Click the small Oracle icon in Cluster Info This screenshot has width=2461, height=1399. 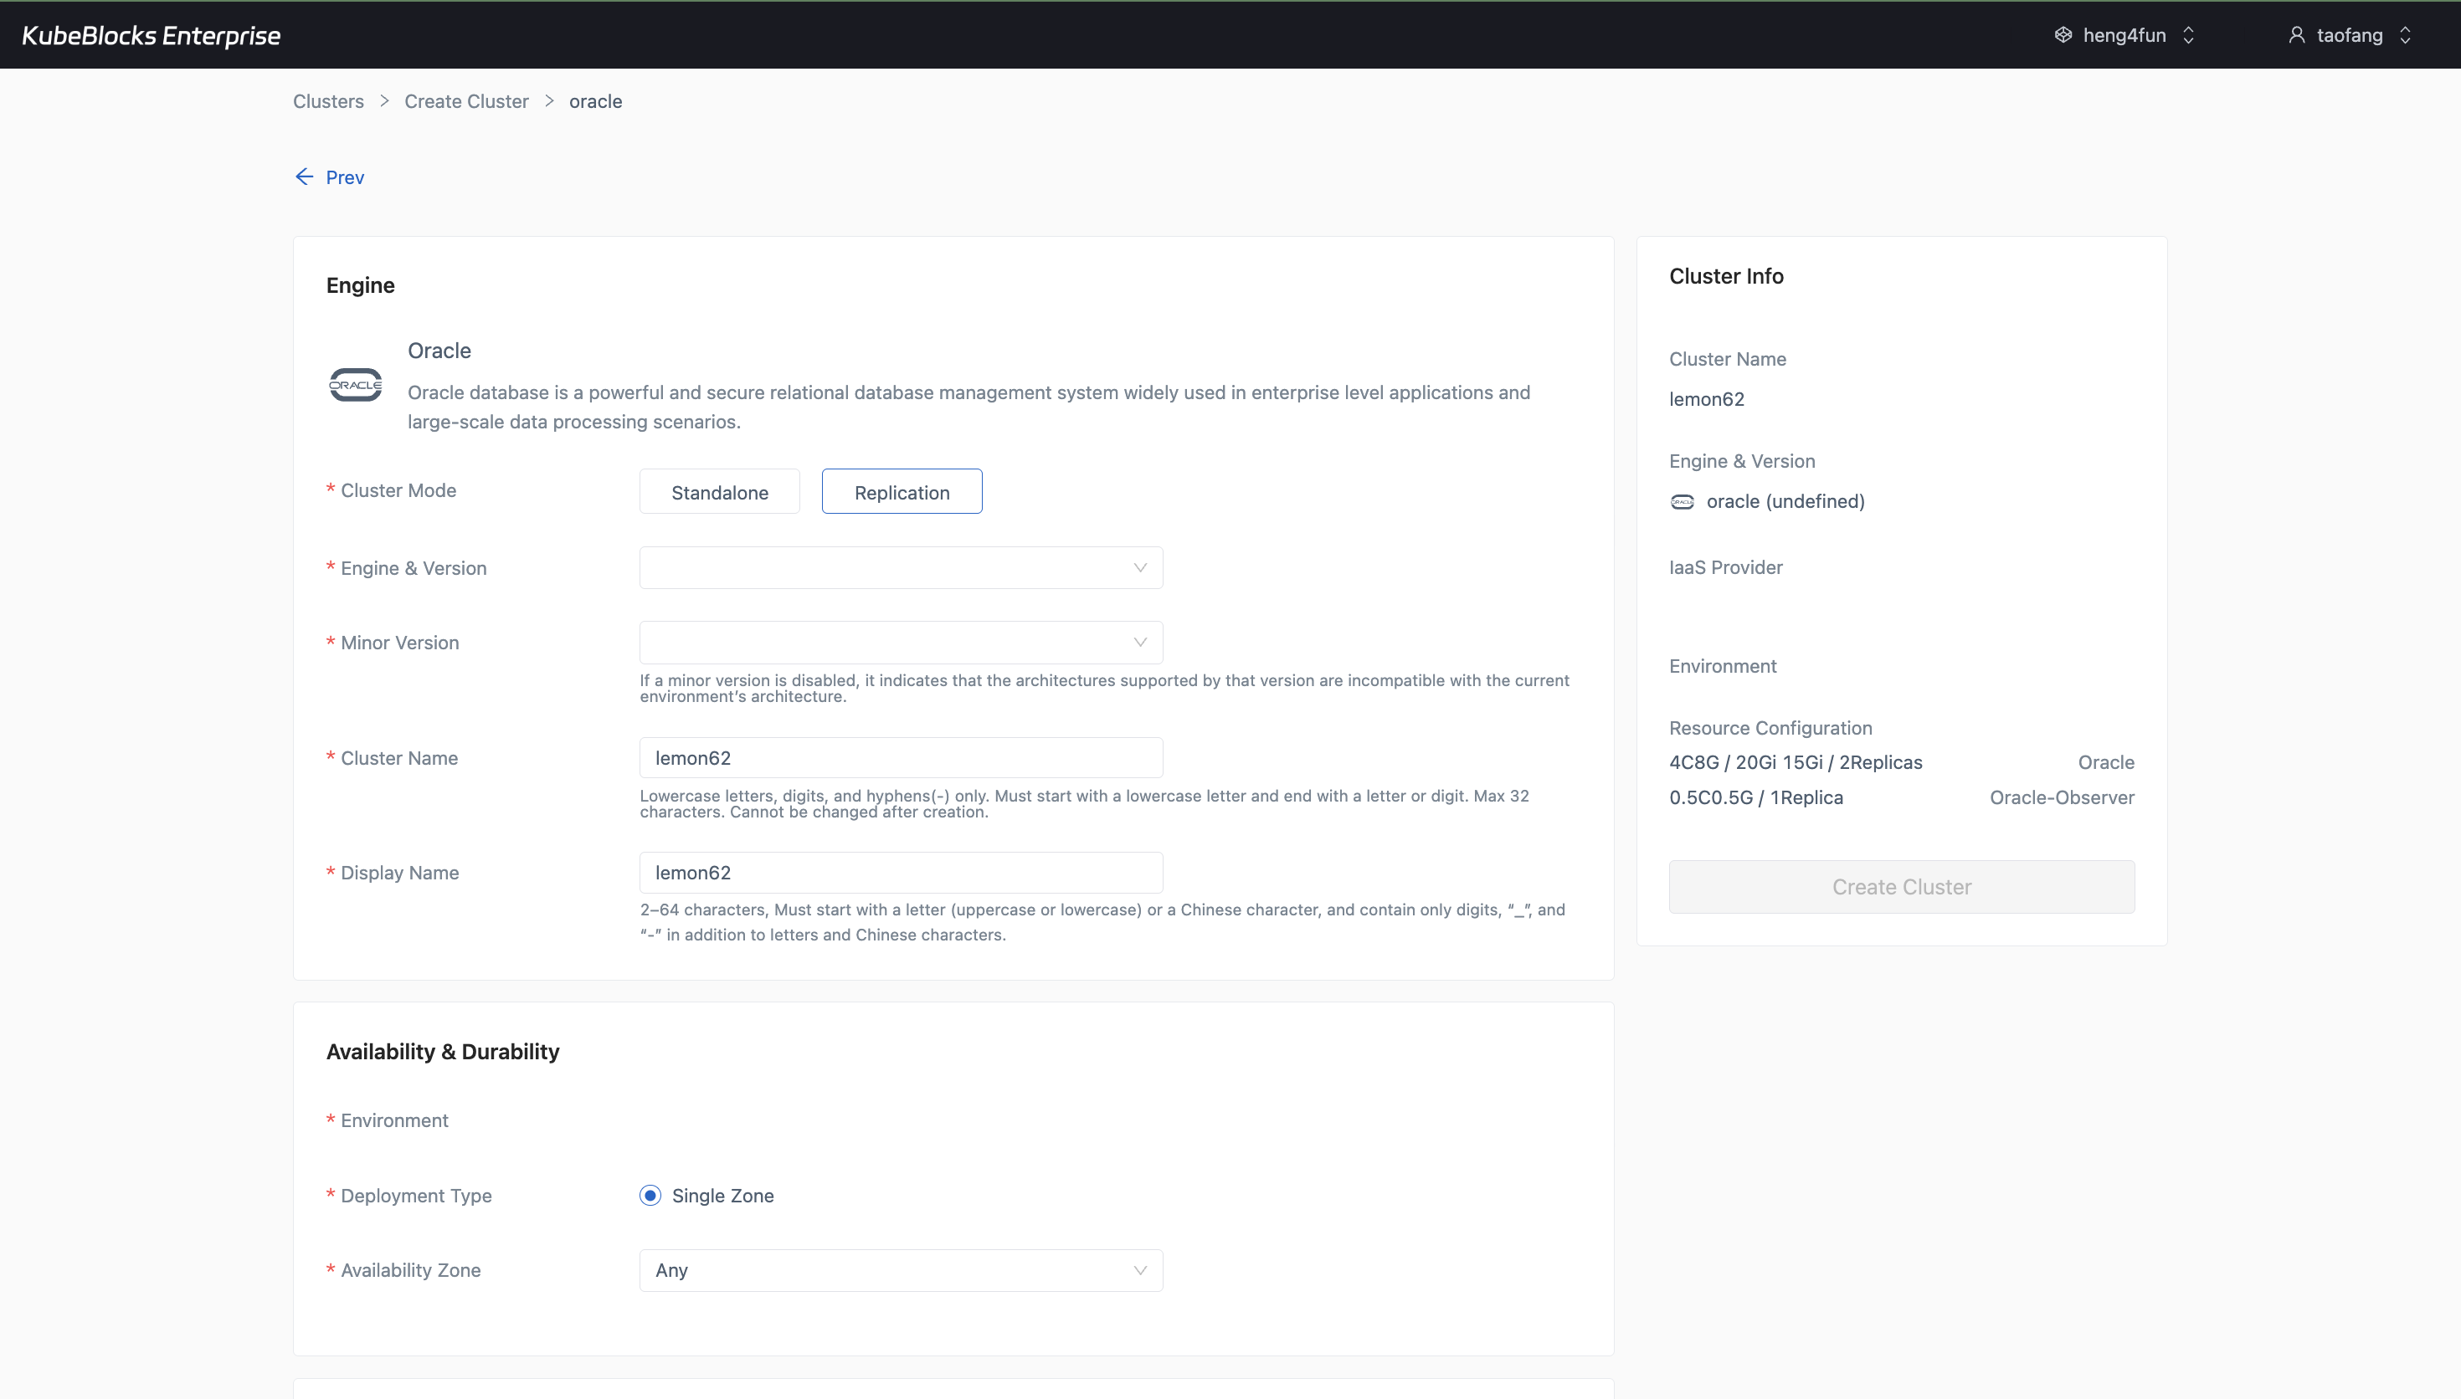pos(1683,501)
